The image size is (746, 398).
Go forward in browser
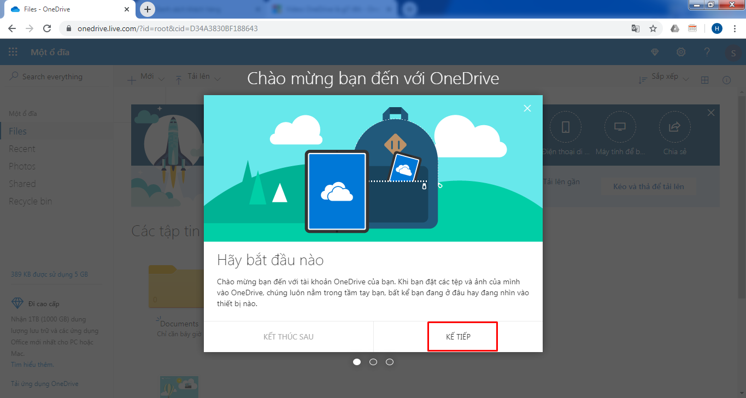[x=30, y=28]
